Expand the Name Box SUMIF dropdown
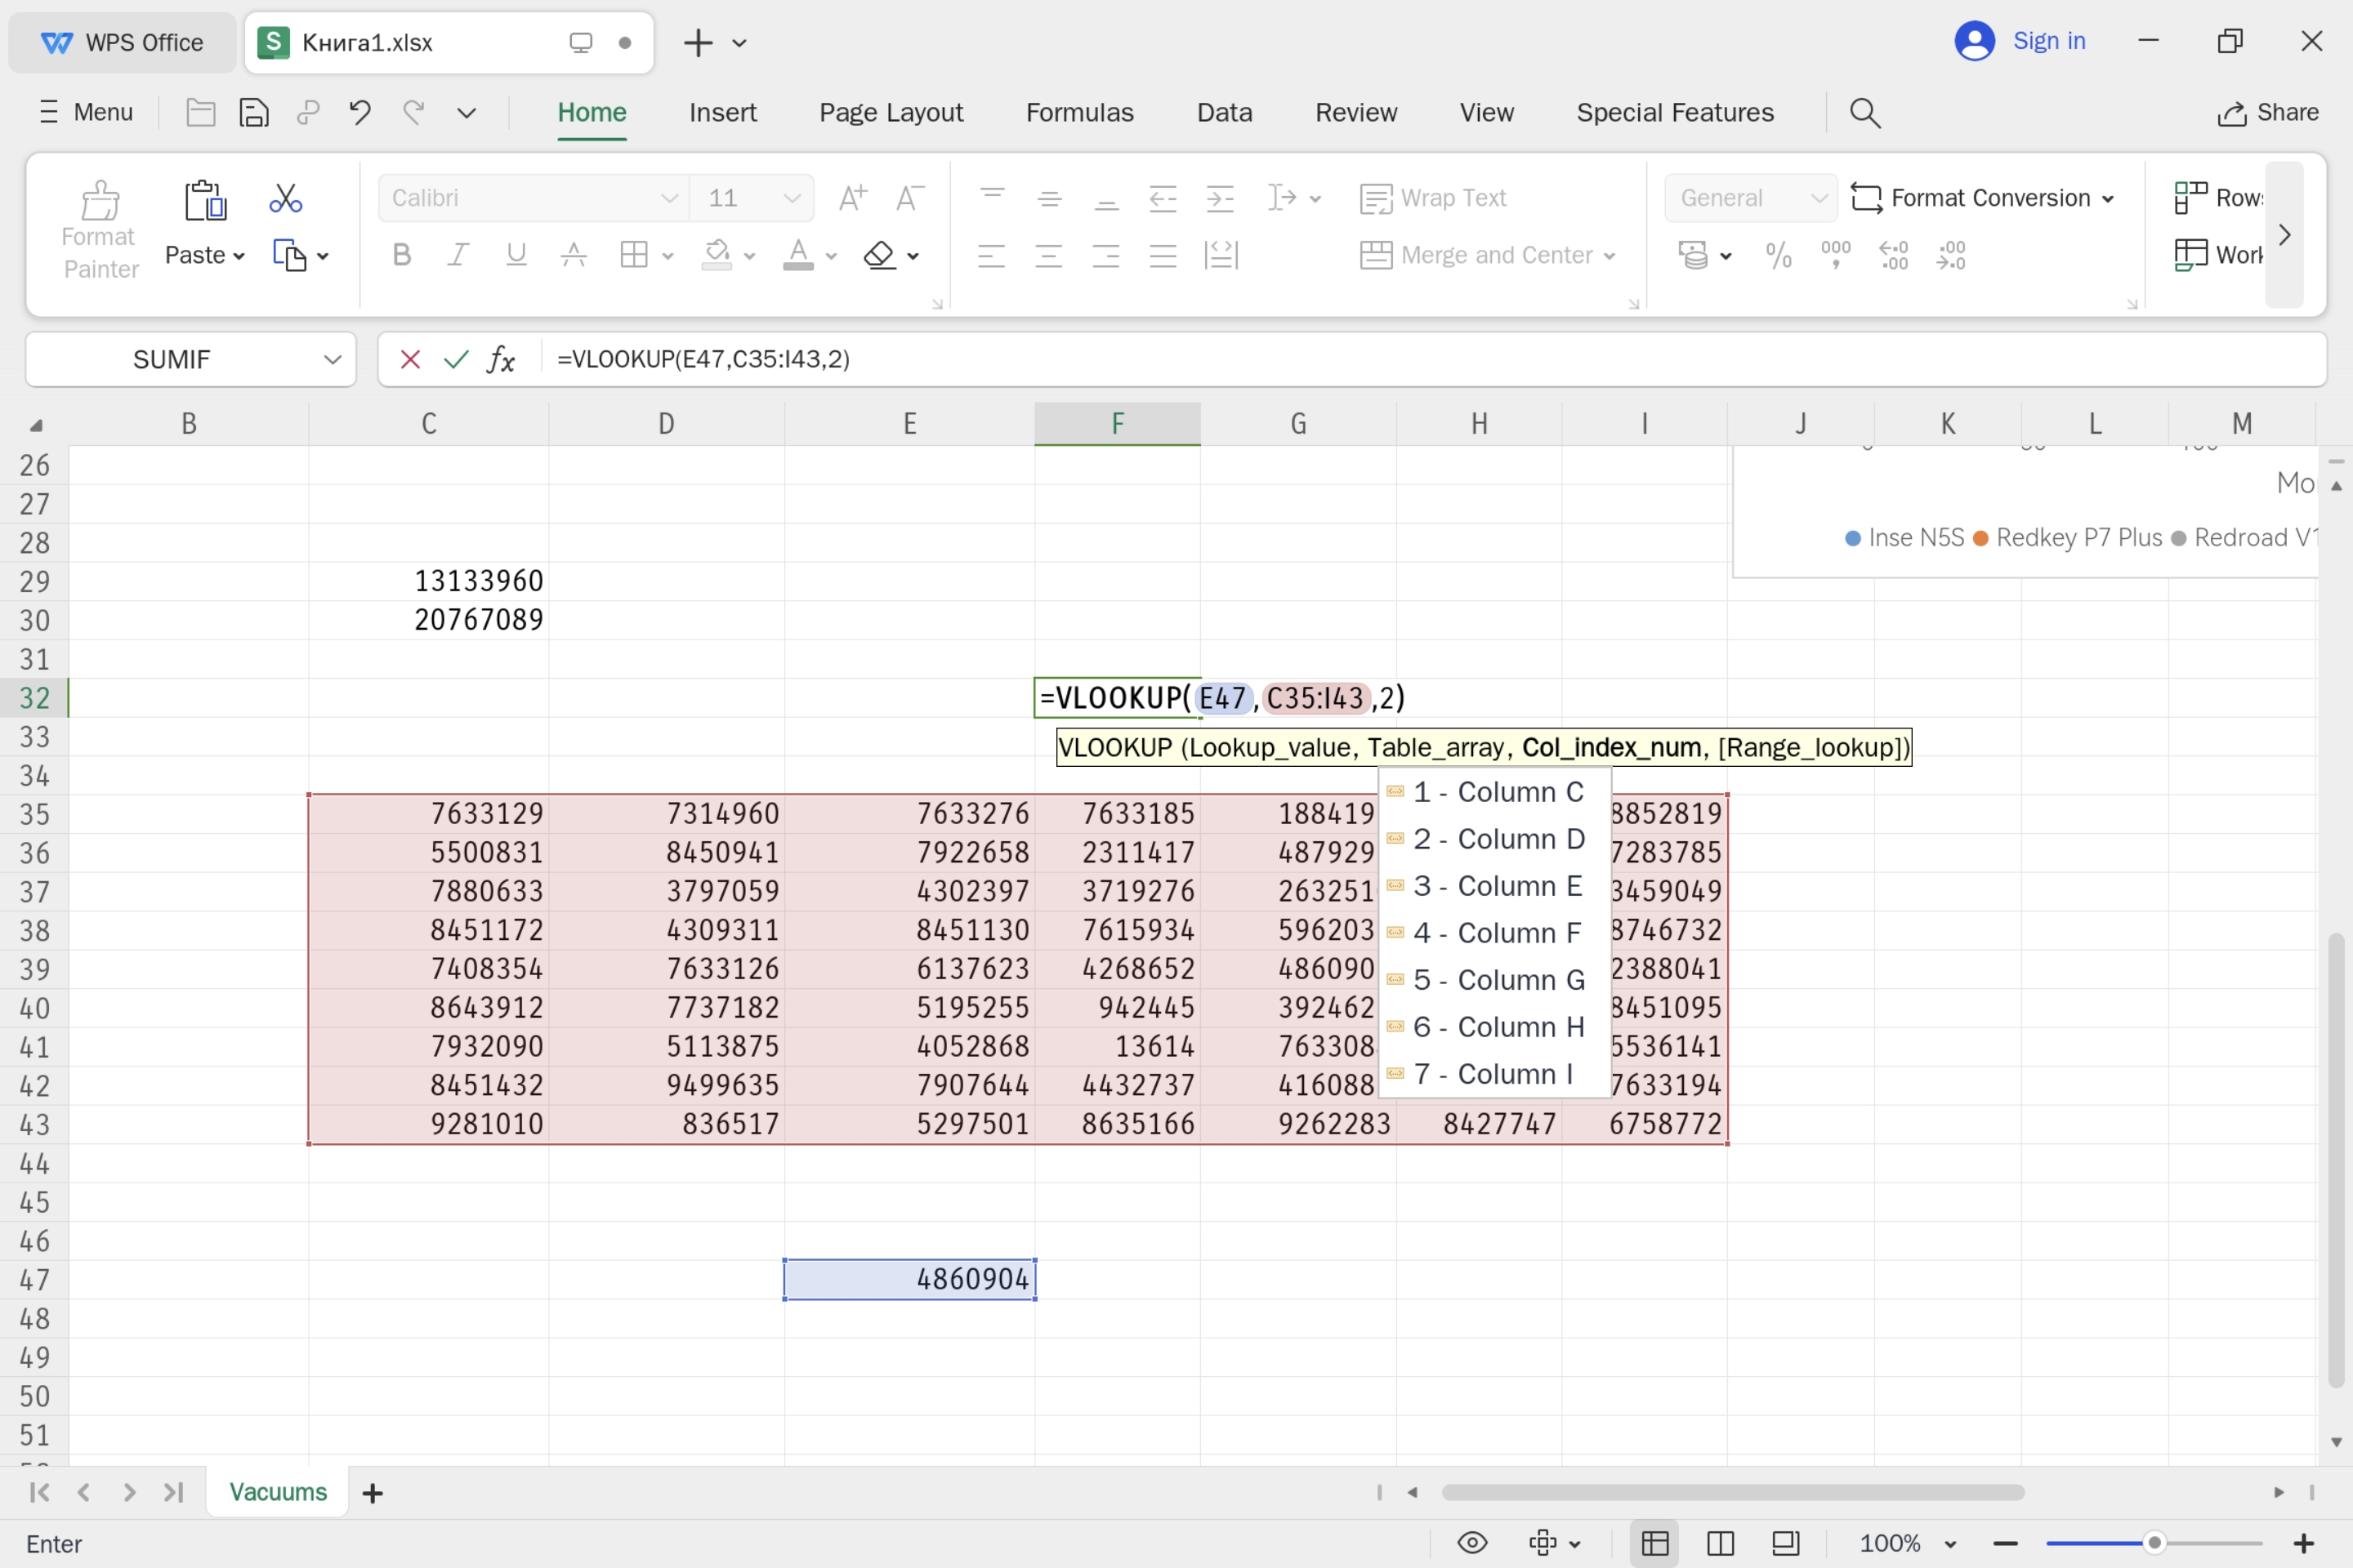Viewport: 2353px width, 1568px height. pyautogui.click(x=333, y=360)
